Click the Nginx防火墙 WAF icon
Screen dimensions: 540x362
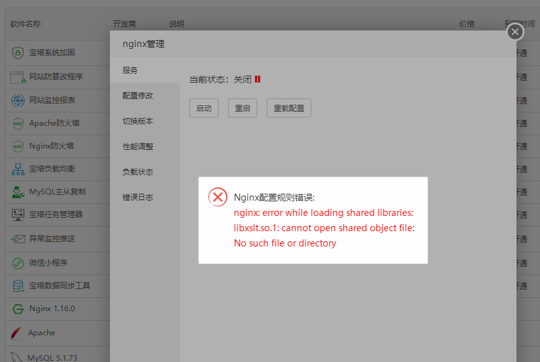pyautogui.click(x=18, y=146)
